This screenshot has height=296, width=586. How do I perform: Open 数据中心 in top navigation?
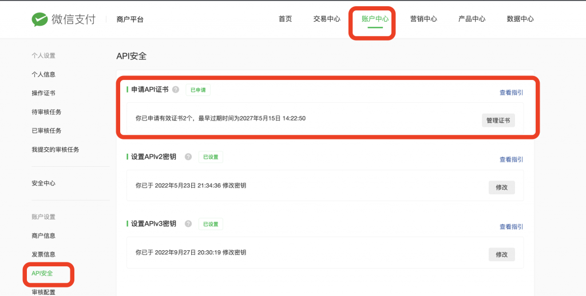click(x=520, y=19)
